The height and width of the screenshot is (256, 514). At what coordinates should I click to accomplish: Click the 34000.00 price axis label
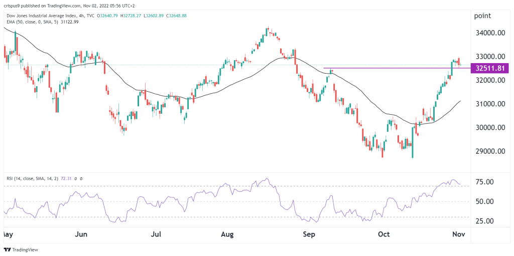click(491, 33)
